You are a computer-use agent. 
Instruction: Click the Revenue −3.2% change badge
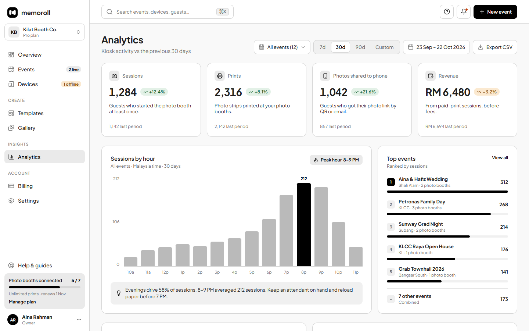point(487,92)
